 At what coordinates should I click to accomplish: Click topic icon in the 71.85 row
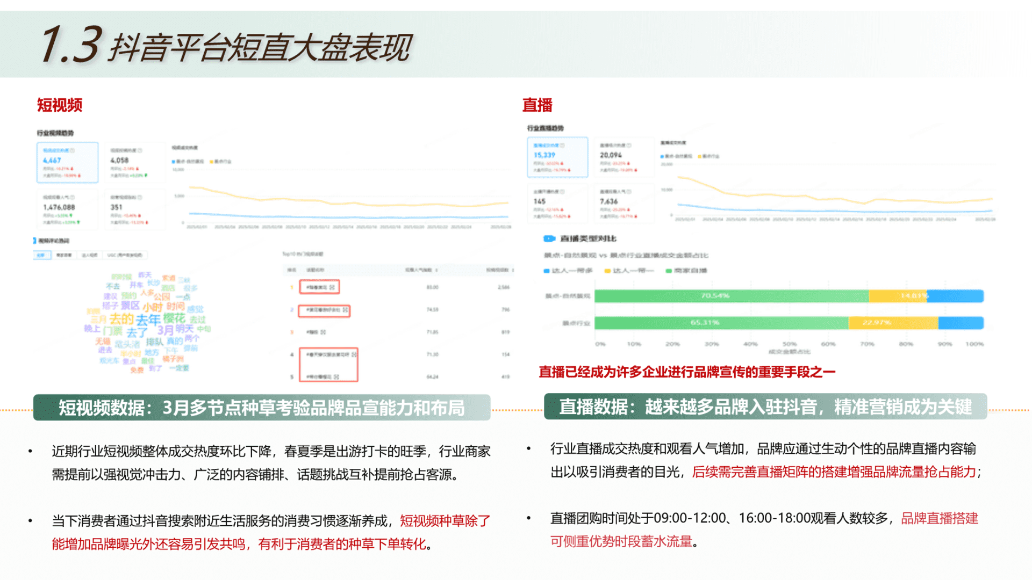tap(323, 332)
